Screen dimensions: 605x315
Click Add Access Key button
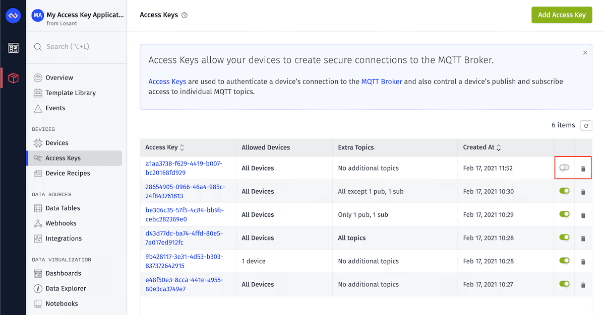click(562, 15)
